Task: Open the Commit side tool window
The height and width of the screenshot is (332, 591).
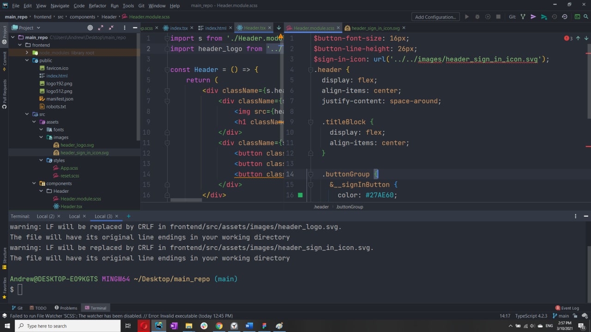Action: [4, 61]
